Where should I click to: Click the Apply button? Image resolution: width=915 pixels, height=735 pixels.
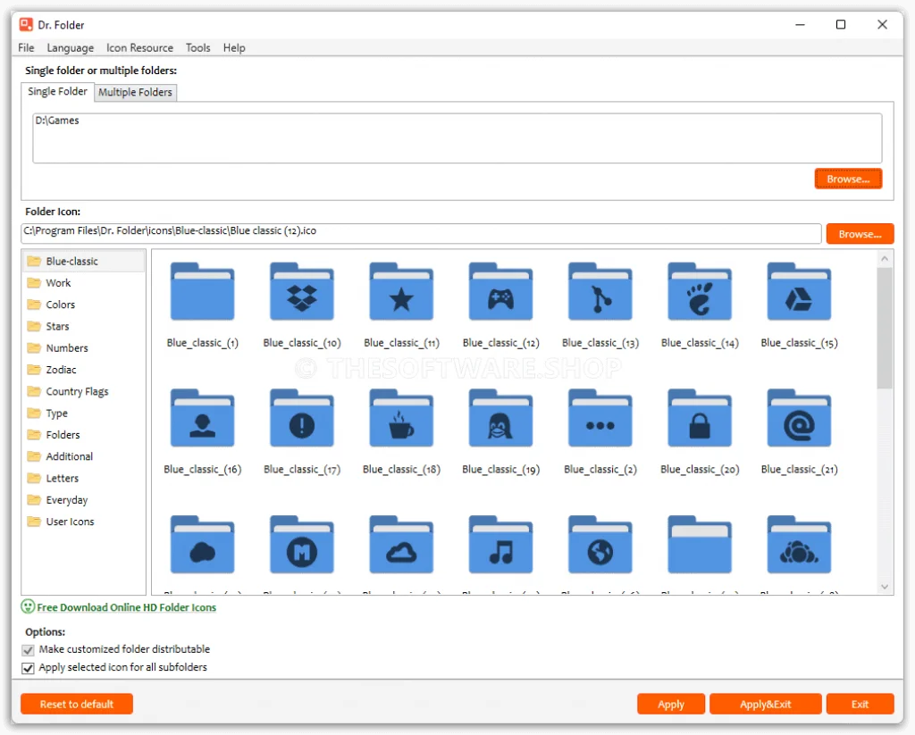[671, 704]
